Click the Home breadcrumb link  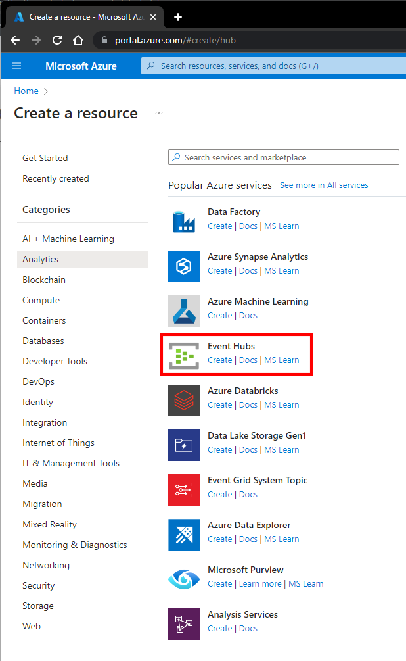coord(26,91)
